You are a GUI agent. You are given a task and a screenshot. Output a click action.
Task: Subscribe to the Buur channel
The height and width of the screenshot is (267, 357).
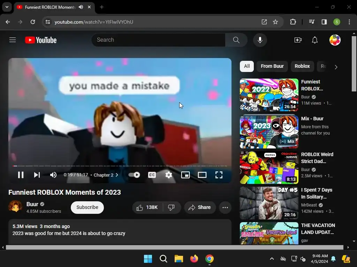tap(87, 207)
